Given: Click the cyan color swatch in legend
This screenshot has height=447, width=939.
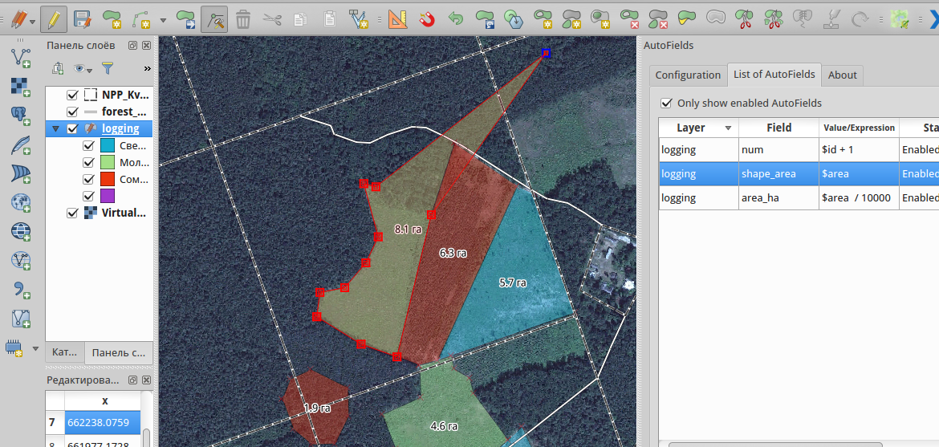Looking at the screenshot, I should pyautogui.click(x=108, y=145).
